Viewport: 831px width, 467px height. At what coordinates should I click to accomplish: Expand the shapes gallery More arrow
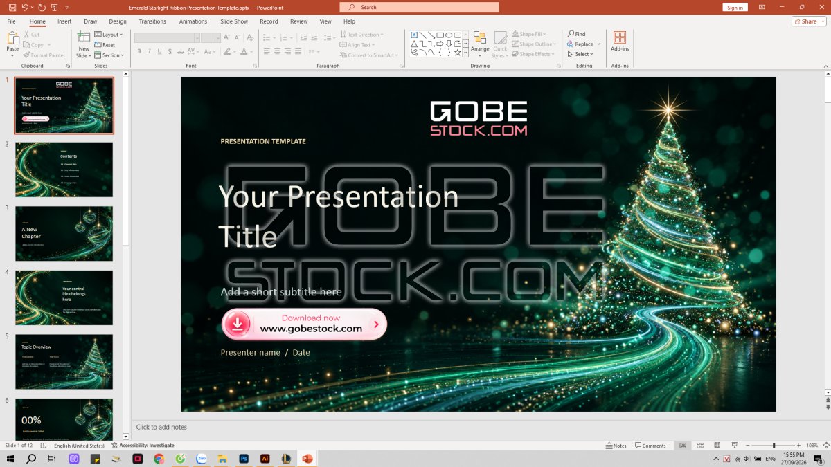coord(465,52)
